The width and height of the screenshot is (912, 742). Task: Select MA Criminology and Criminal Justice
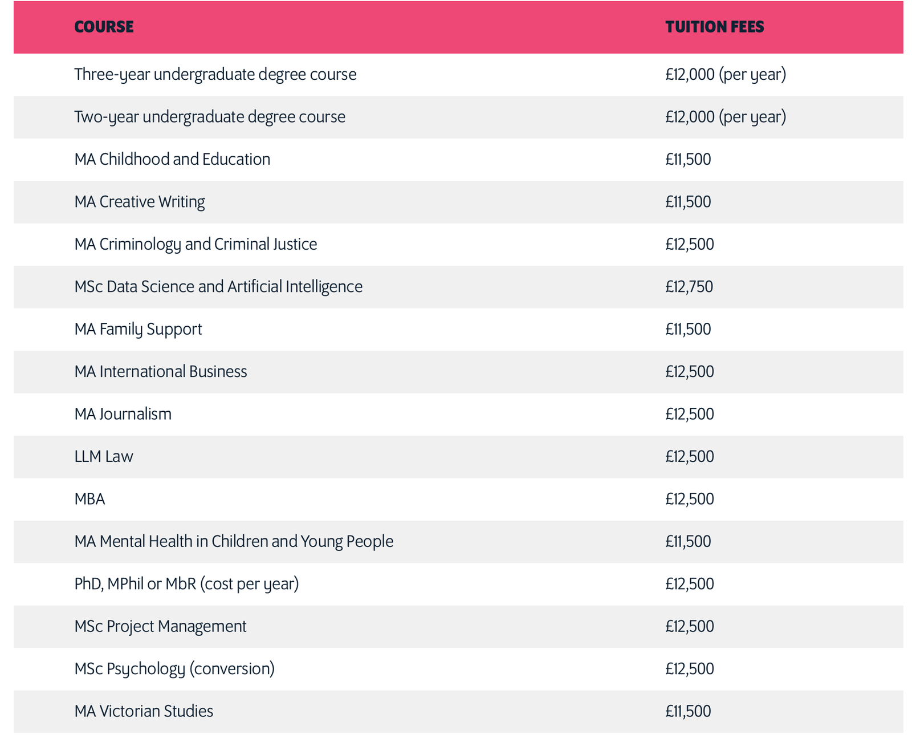[x=196, y=244]
